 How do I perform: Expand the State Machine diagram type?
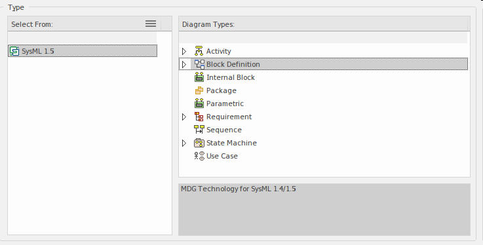click(184, 143)
